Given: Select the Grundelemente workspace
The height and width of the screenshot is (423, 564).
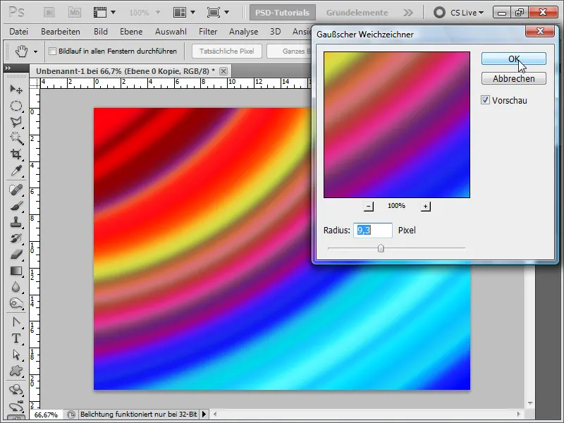Looking at the screenshot, I should [x=357, y=13].
